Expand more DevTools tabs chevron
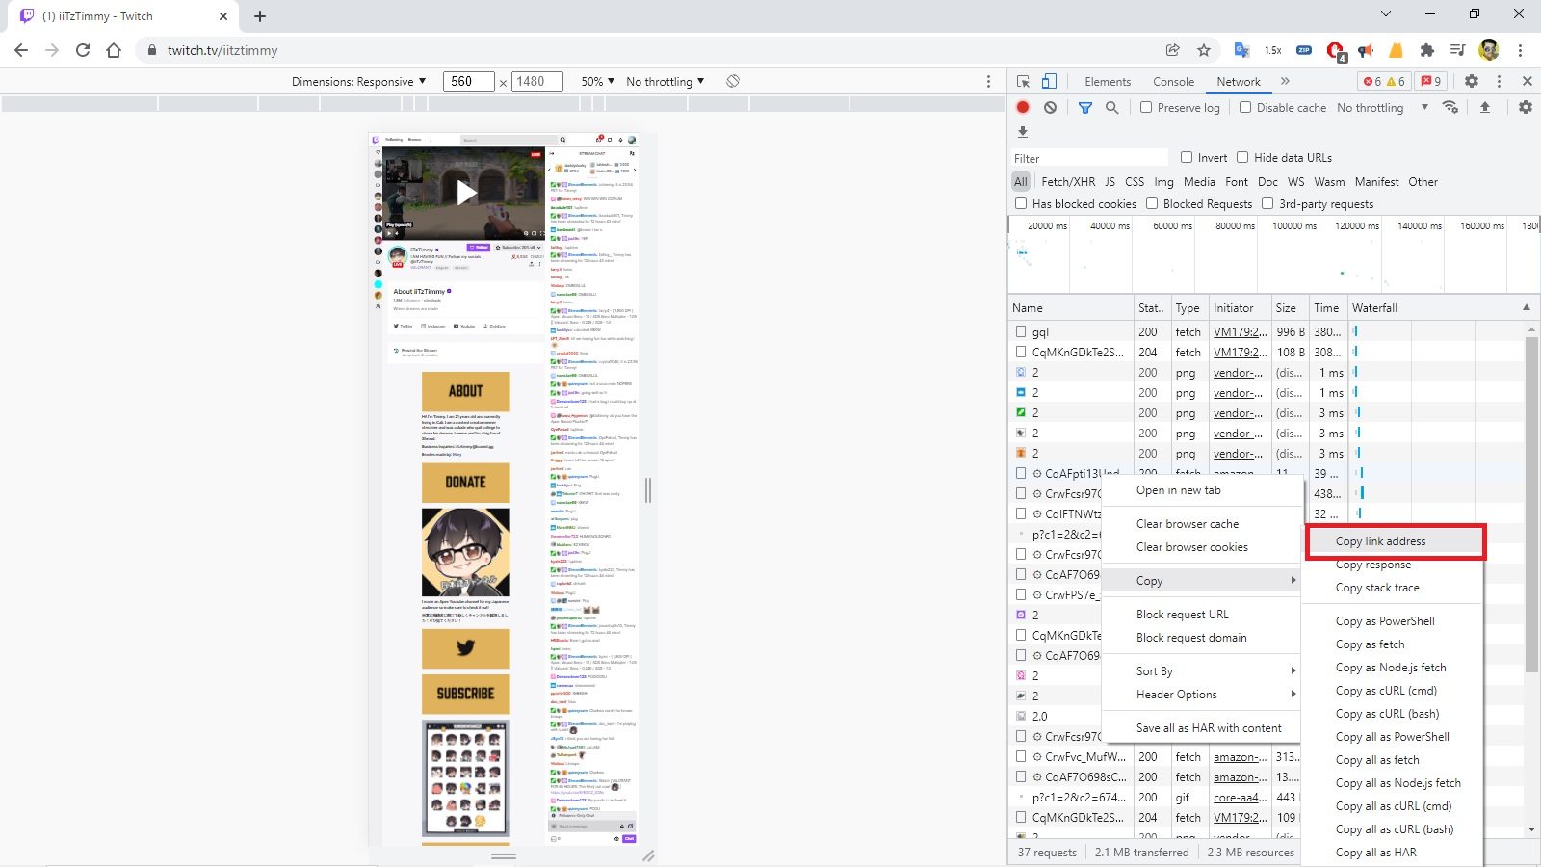The image size is (1541, 867). pyautogui.click(x=1285, y=82)
